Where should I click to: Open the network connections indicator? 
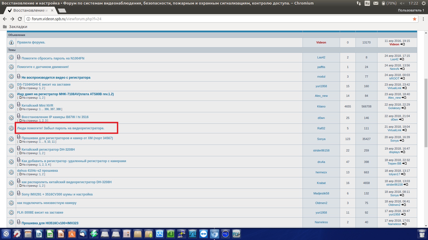click(359, 3)
